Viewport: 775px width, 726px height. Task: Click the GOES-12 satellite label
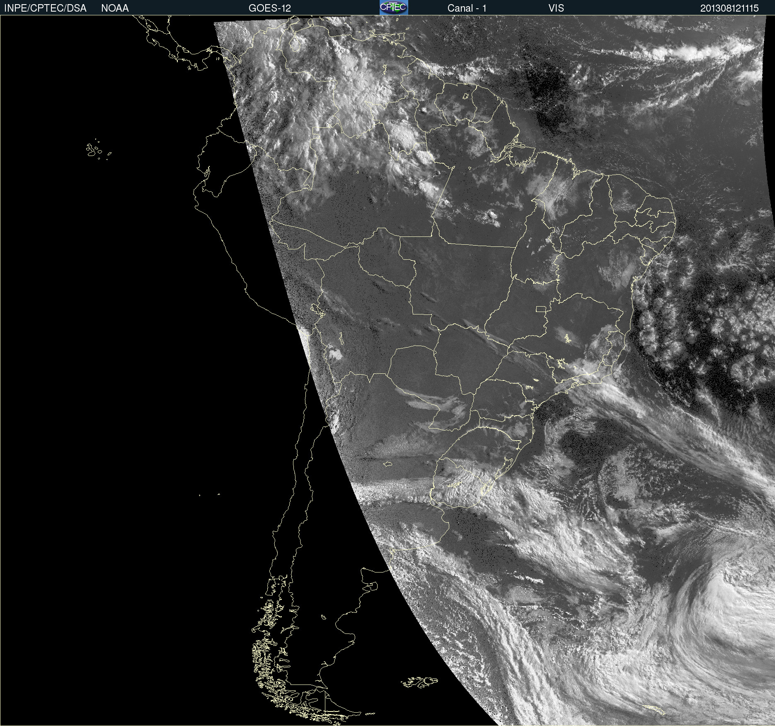[270, 8]
